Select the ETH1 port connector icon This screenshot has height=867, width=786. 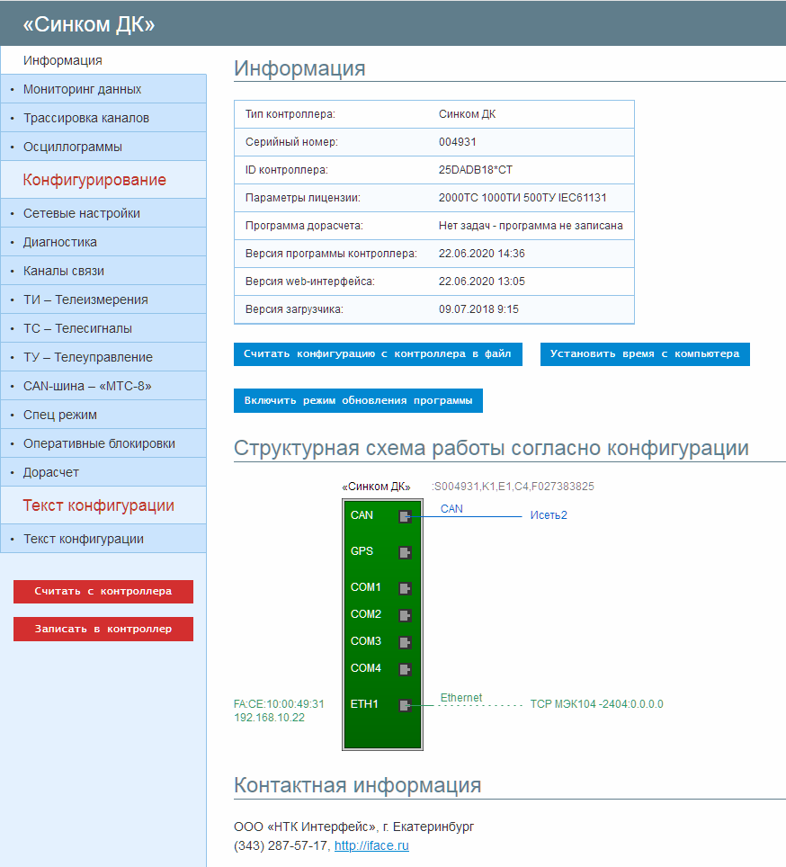[405, 705]
